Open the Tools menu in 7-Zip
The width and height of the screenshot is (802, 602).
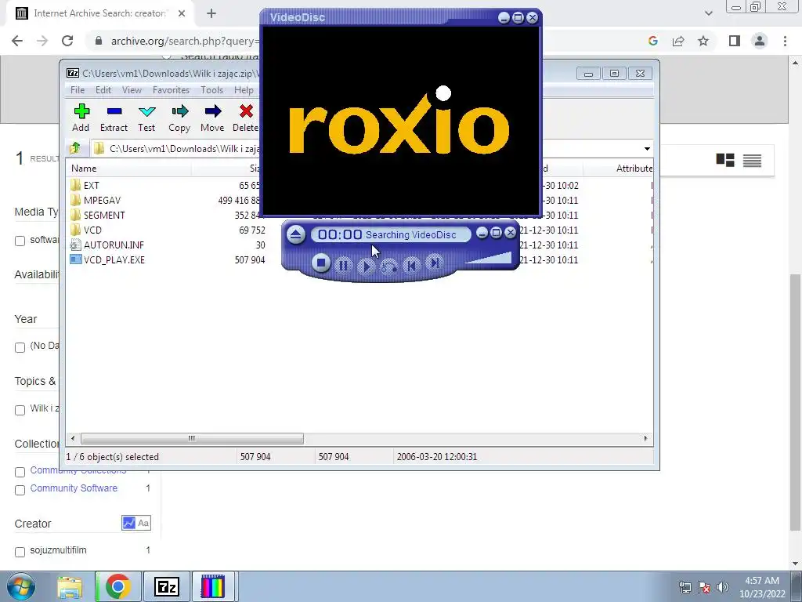pos(211,90)
